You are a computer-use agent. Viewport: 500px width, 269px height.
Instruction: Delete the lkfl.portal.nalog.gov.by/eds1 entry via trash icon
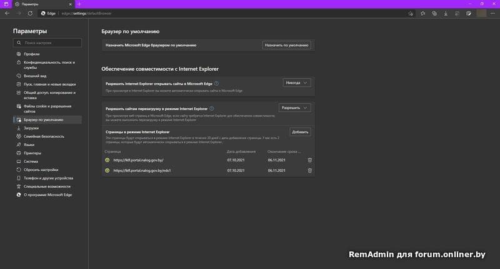pos(309,171)
